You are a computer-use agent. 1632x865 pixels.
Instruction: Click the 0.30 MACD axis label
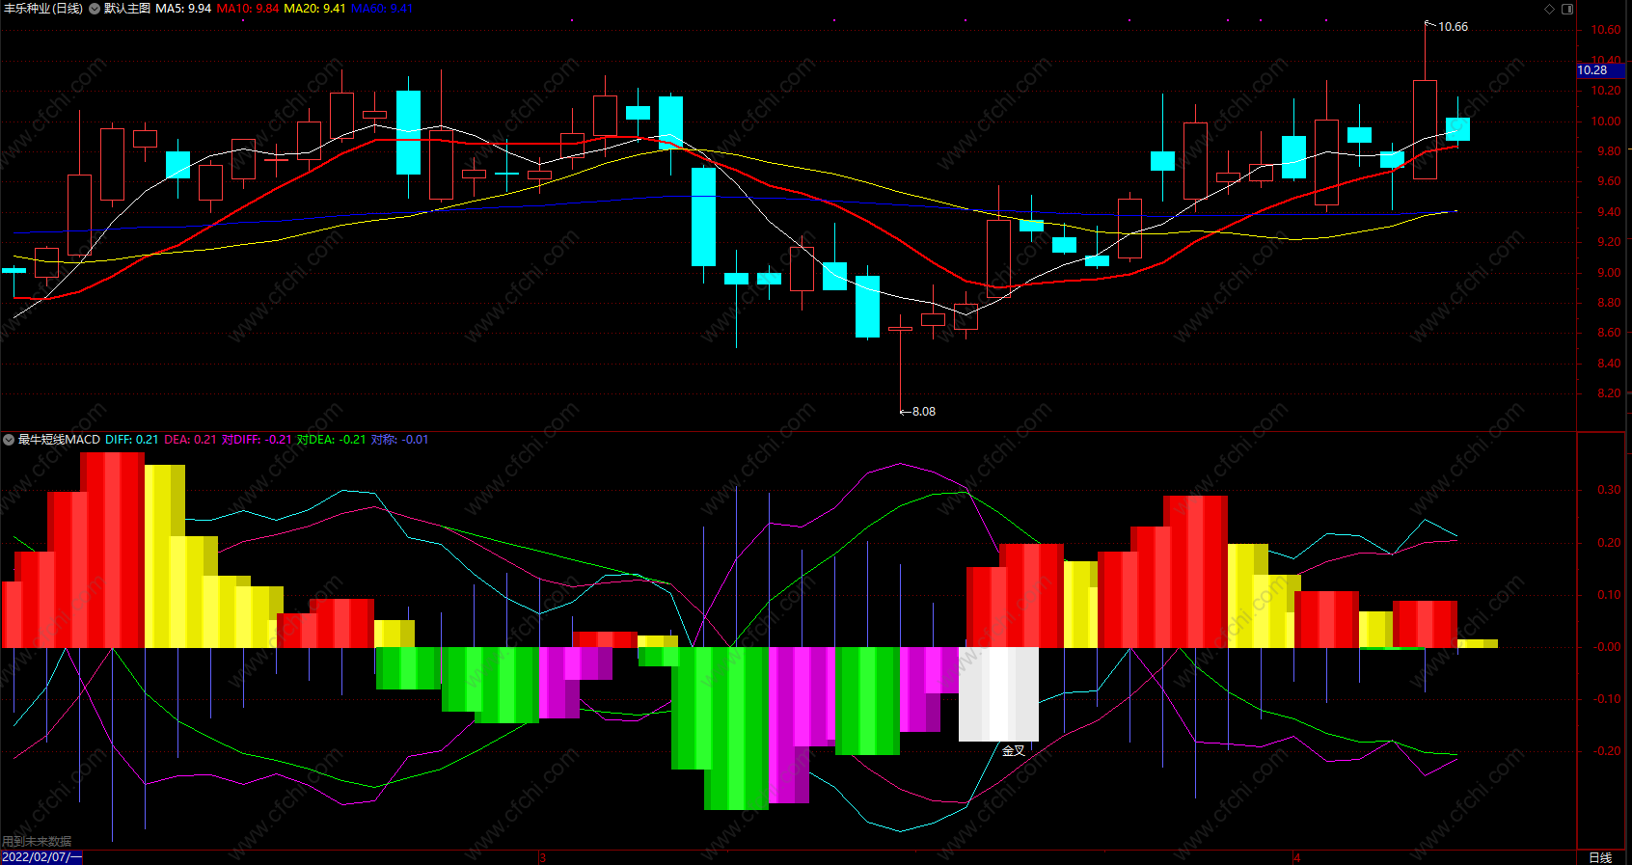(x=1608, y=490)
